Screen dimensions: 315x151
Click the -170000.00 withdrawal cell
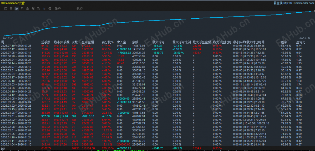[x=124, y=49]
